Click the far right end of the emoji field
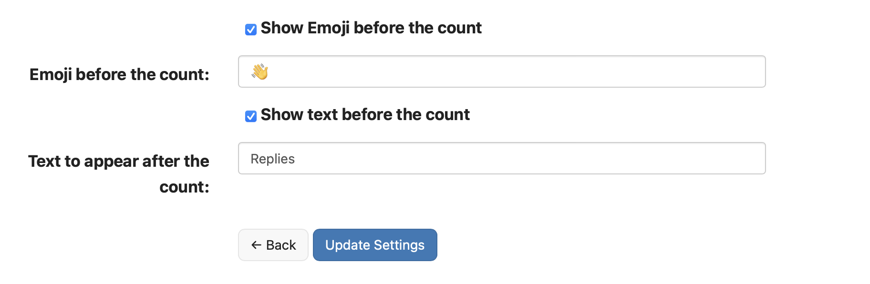 (754, 72)
